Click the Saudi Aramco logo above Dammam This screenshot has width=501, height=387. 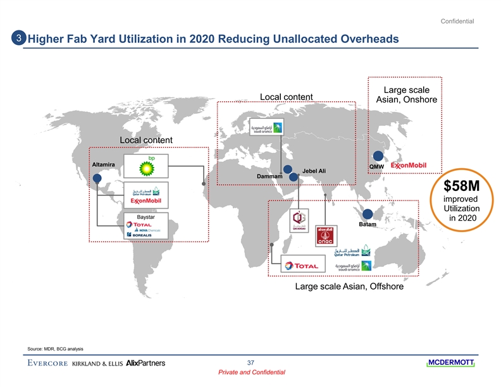pos(265,128)
